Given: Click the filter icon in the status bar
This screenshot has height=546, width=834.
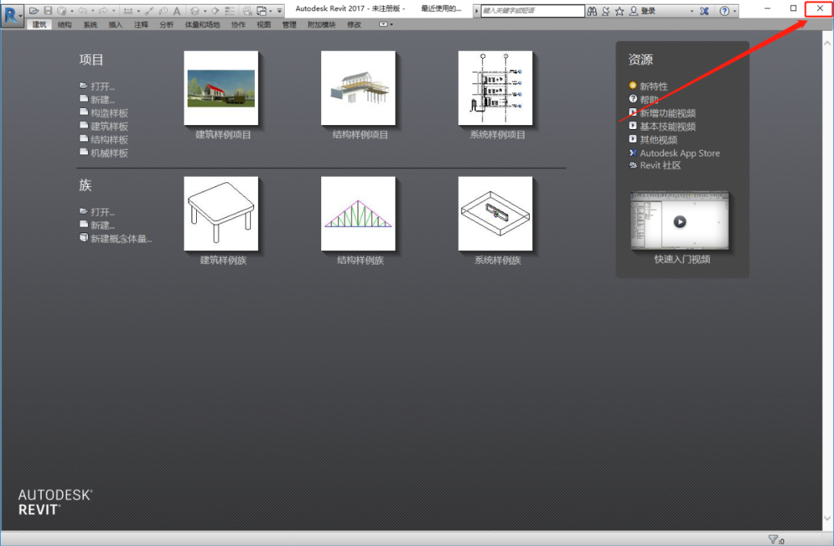Looking at the screenshot, I should pos(773,540).
